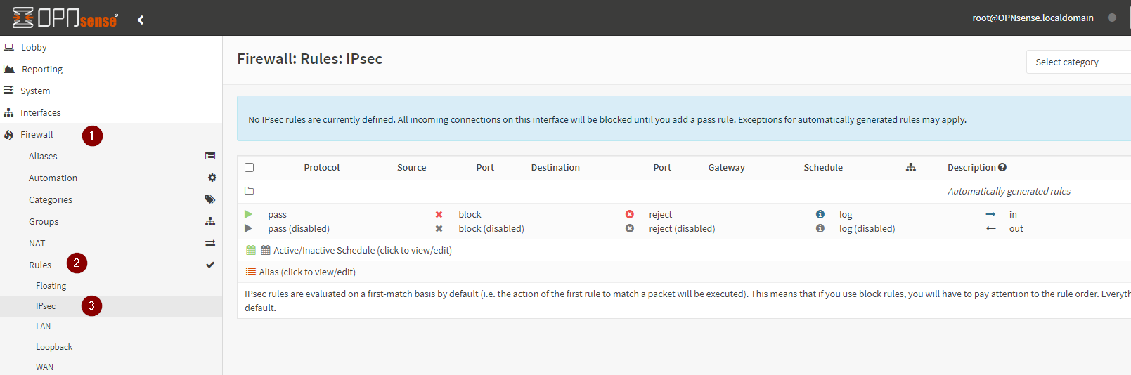The image size is (1131, 375).
Task: Open the Select category dropdown
Action: tap(1077, 62)
